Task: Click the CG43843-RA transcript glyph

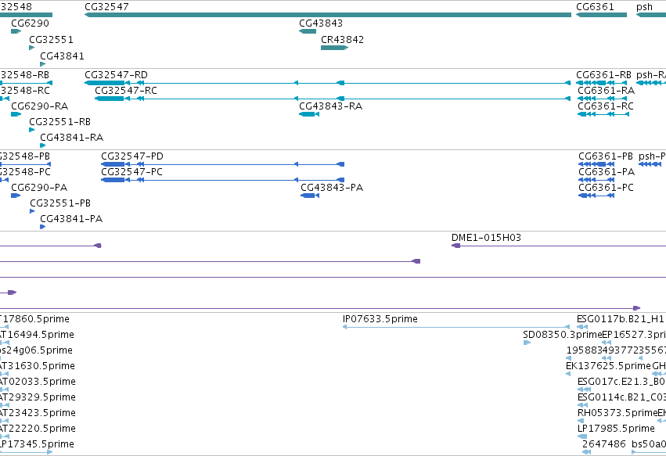Action: pos(309,114)
